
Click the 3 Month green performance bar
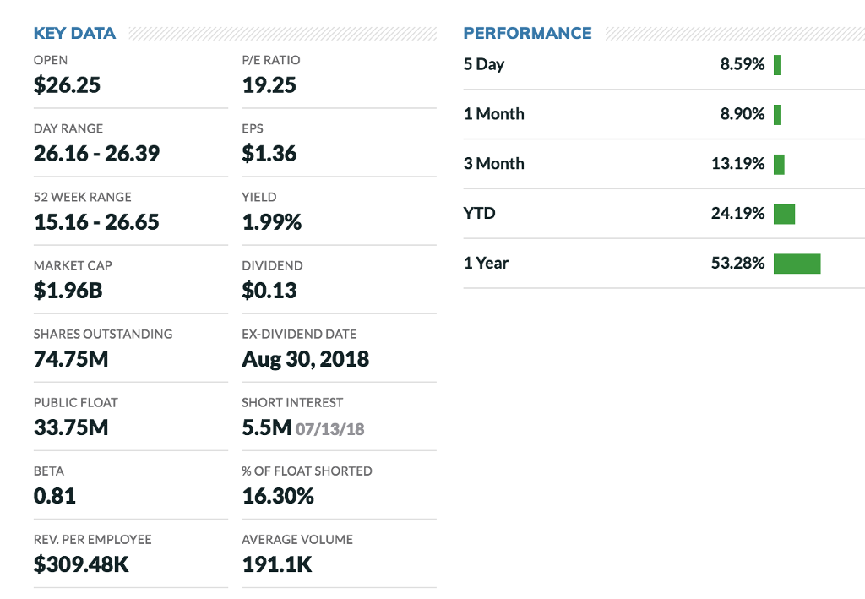(x=779, y=165)
